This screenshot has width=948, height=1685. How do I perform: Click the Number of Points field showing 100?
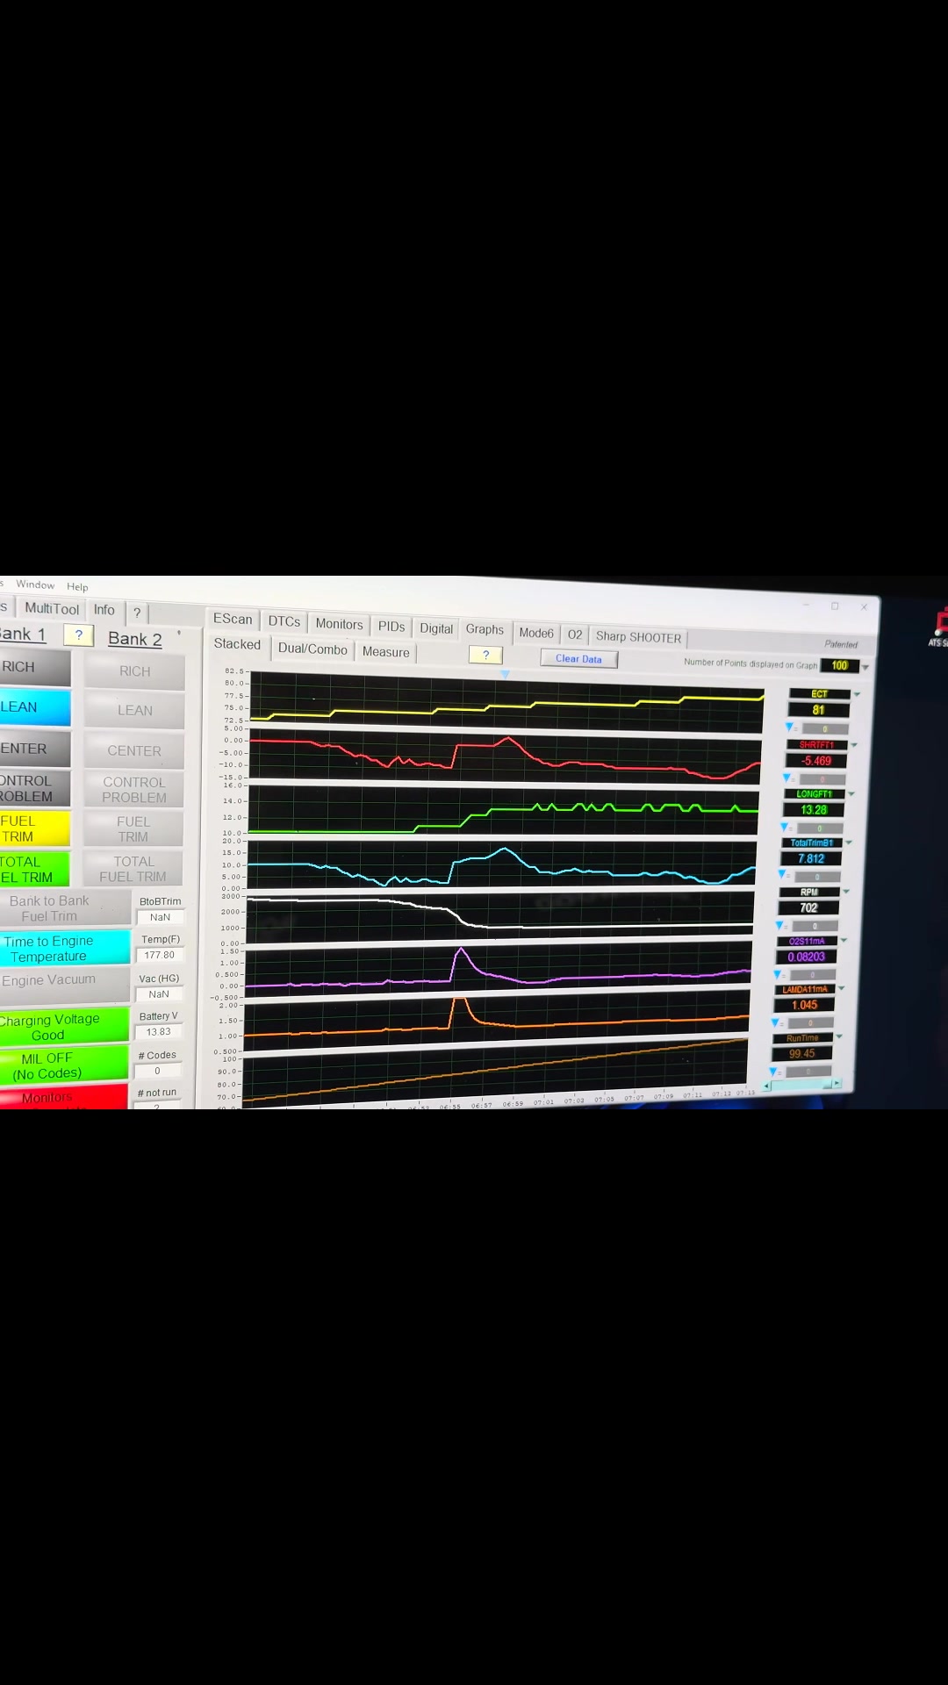(839, 665)
